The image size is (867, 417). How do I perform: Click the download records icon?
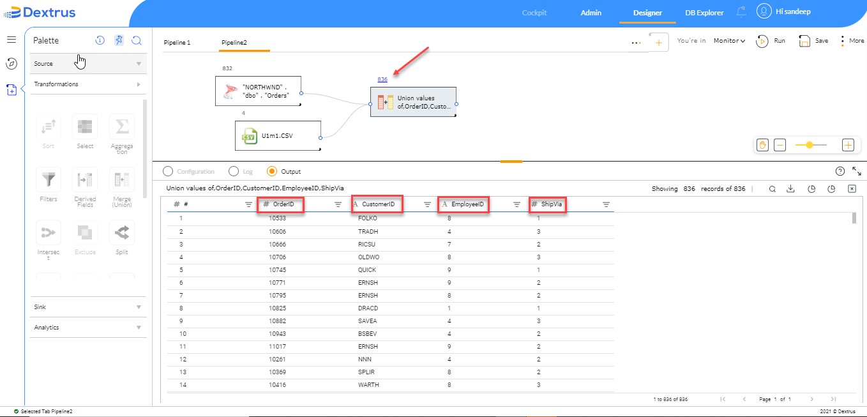790,189
